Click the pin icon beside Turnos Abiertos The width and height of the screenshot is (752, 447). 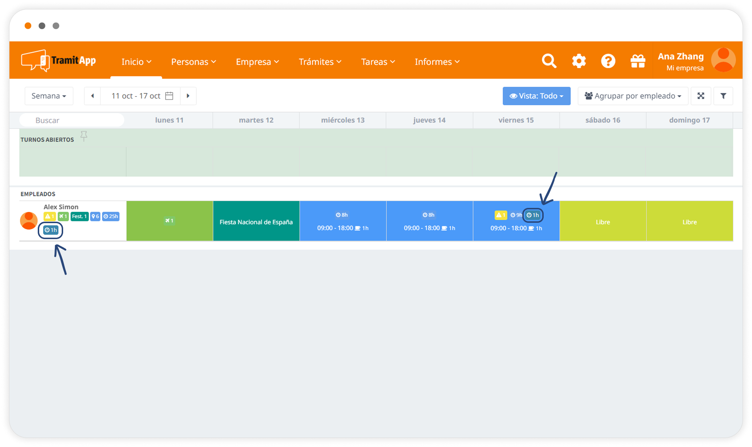[84, 136]
